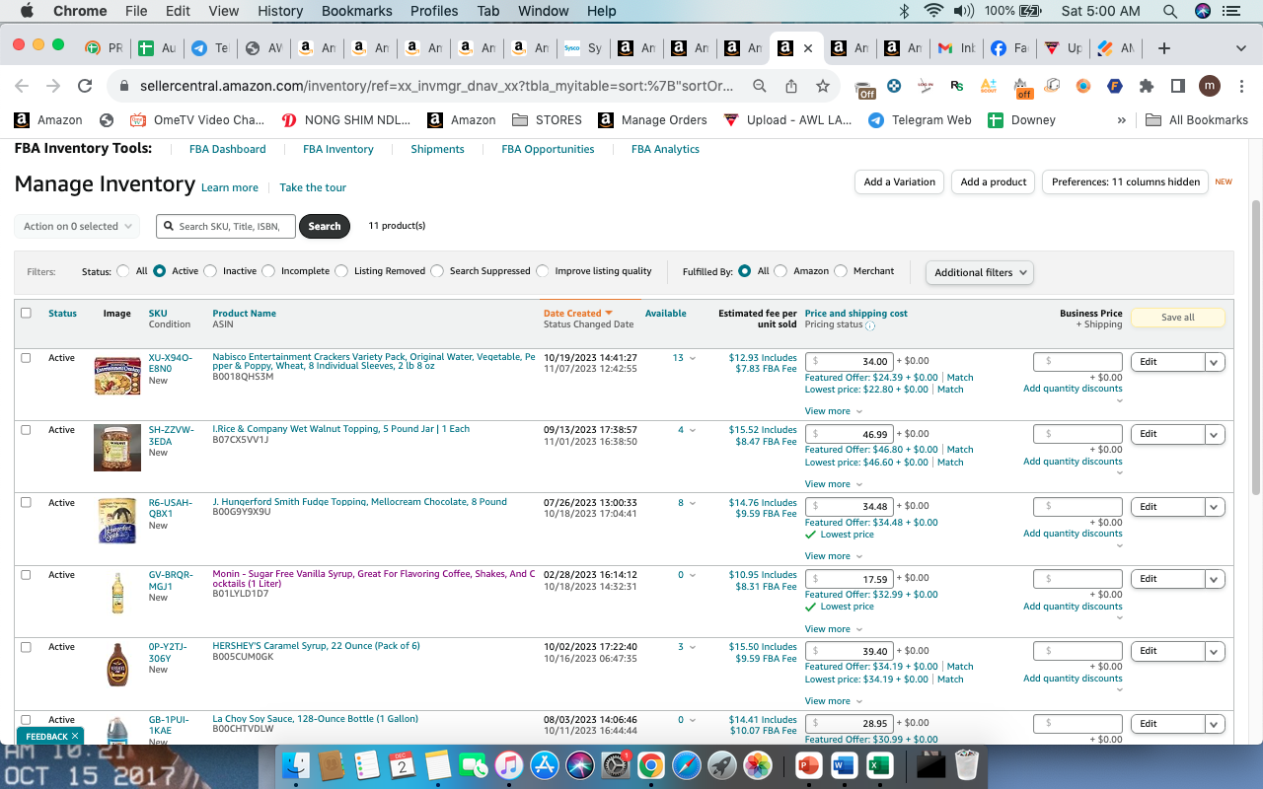Image resolution: width=1263 pixels, height=789 pixels.
Task: Go to the FBA Dashboard tab
Action: click(x=227, y=150)
